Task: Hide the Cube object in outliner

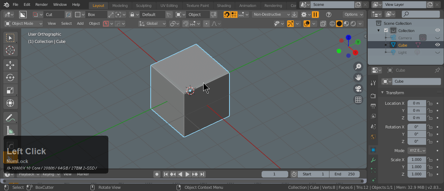Action: click(x=437, y=45)
